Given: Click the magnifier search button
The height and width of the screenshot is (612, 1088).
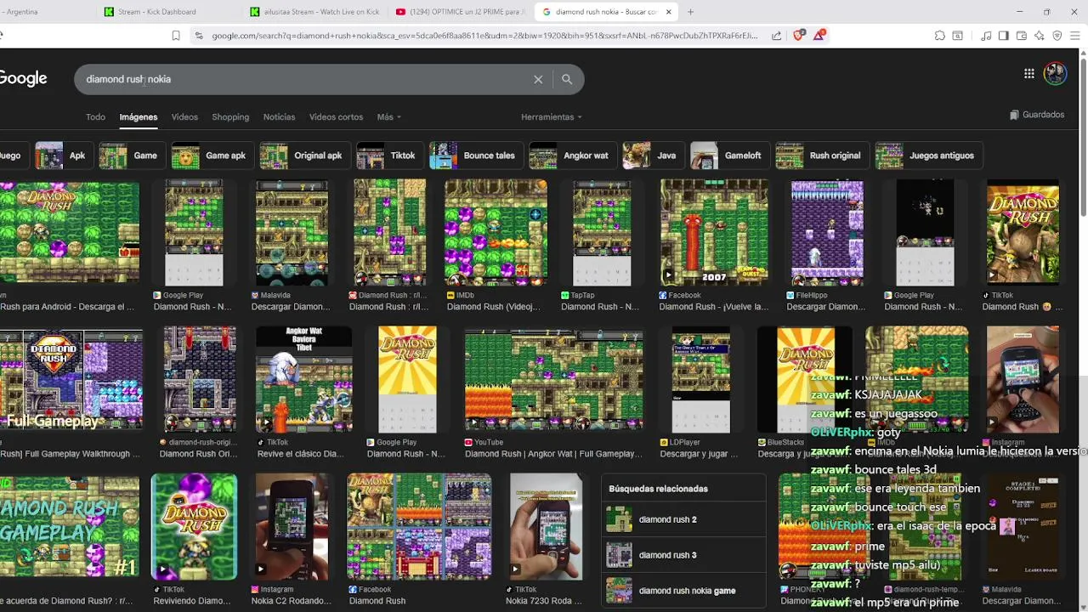Looking at the screenshot, I should (x=567, y=79).
